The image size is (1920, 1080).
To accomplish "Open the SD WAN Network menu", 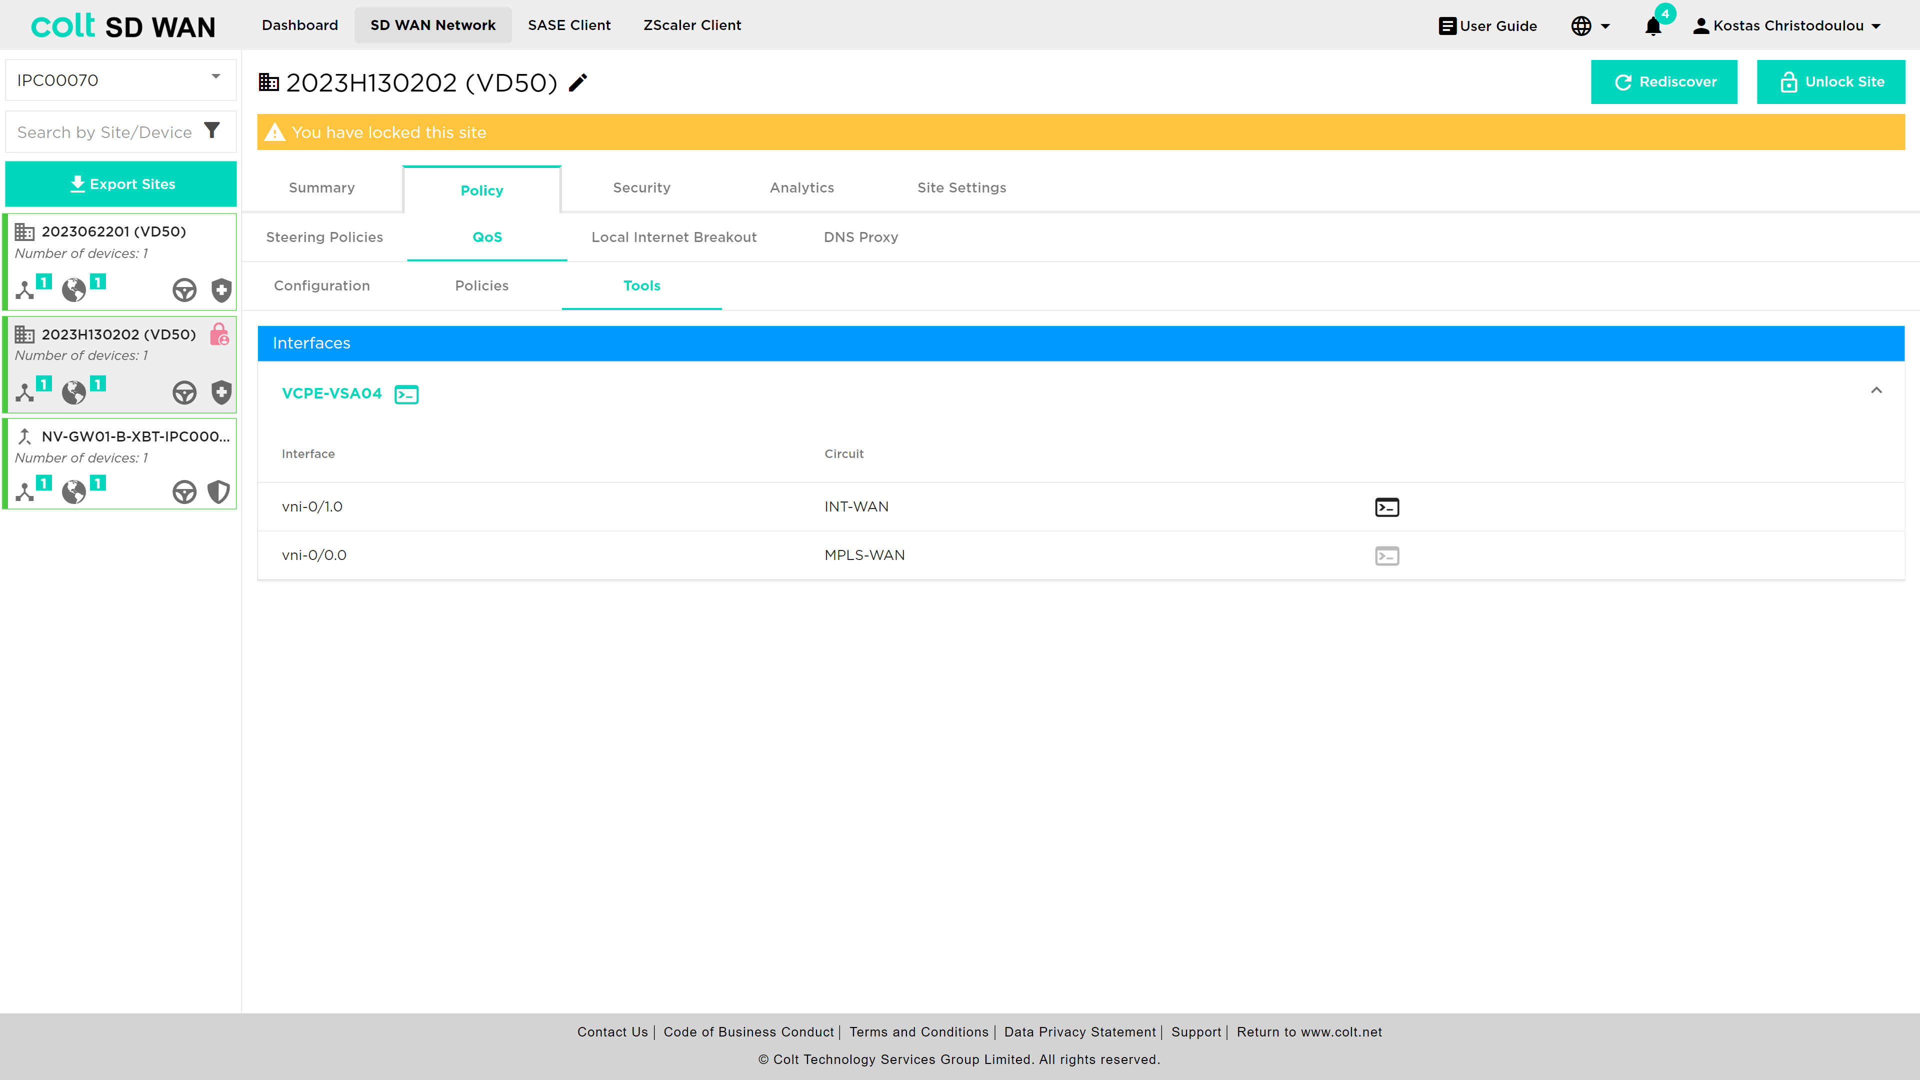I will coord(433,25).
